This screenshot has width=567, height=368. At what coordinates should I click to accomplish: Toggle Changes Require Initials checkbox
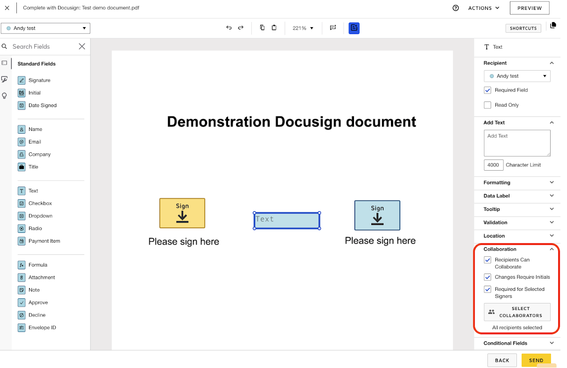487,277
